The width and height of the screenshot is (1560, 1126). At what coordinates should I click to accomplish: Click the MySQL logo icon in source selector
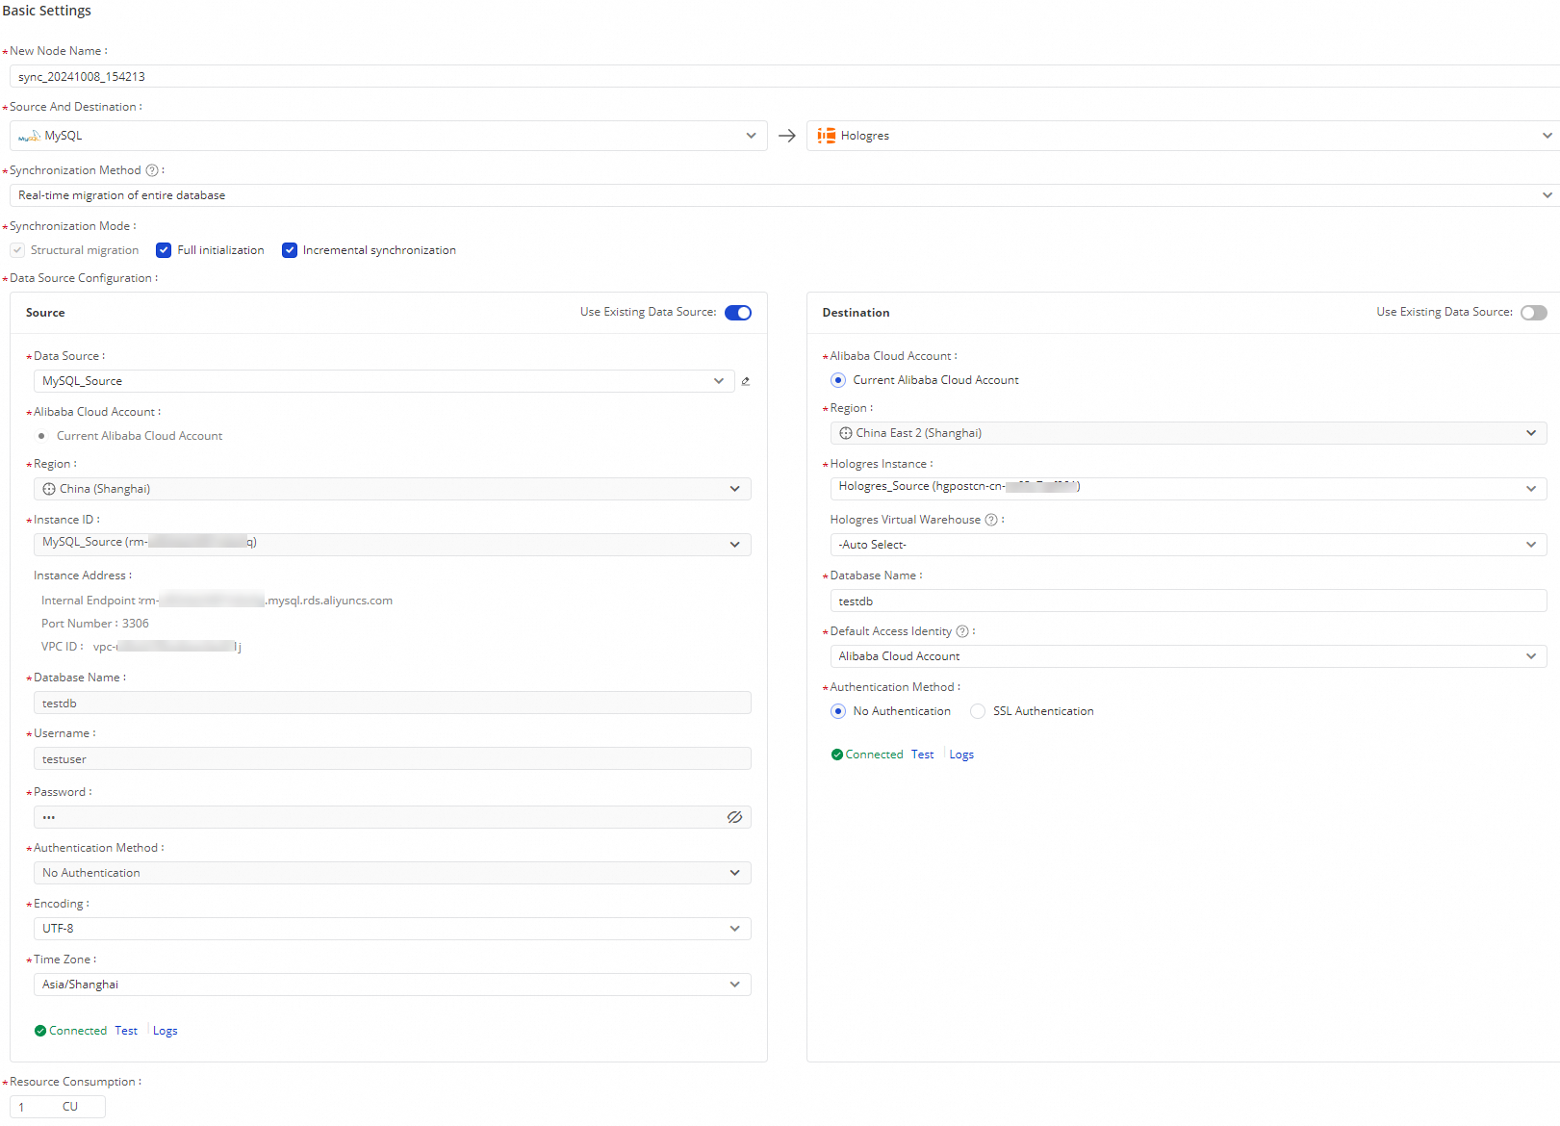pos(29,137)
